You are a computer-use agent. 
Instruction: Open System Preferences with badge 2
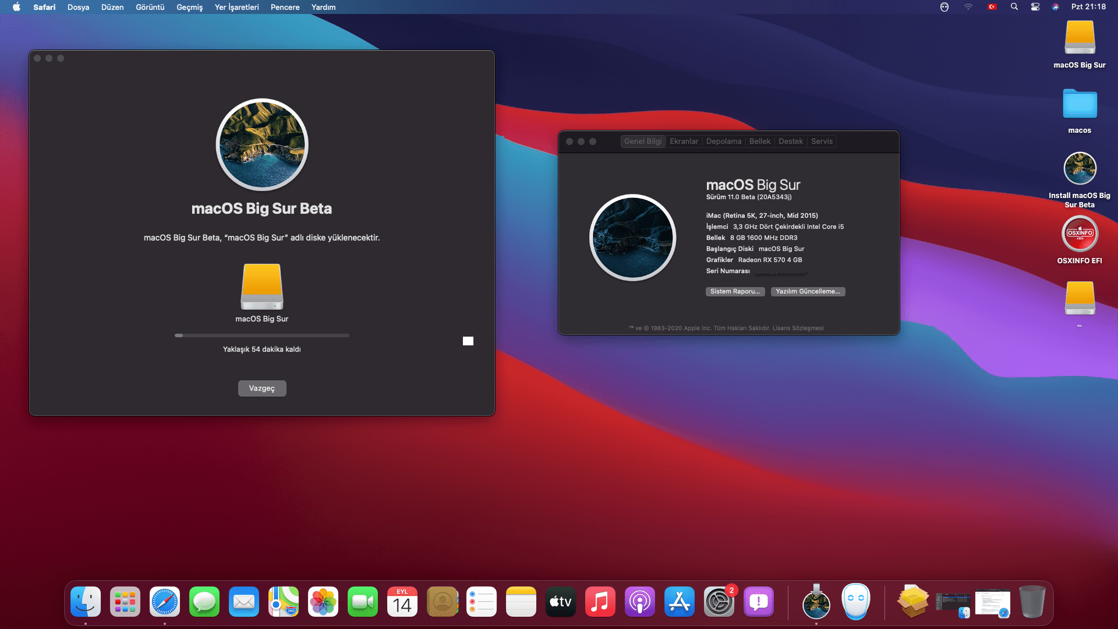(x=719, y=602)
